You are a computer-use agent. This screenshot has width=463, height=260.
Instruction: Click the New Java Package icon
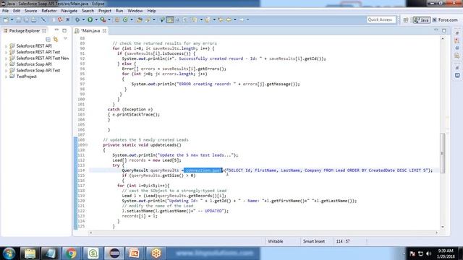click(x=117, y=19)
